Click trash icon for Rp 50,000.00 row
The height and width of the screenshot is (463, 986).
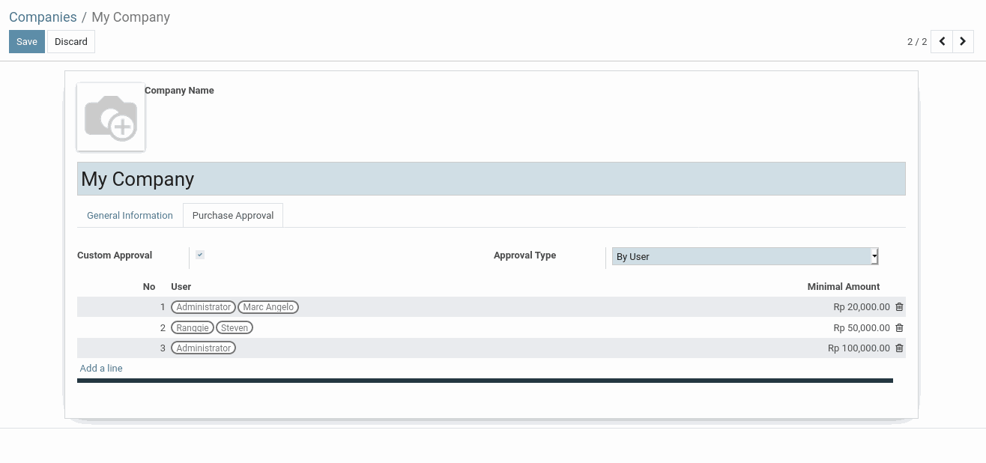(x=899, y=328)
